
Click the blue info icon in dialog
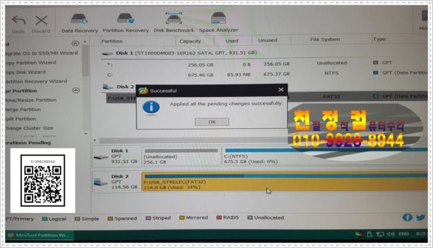[x=151, y=108]
